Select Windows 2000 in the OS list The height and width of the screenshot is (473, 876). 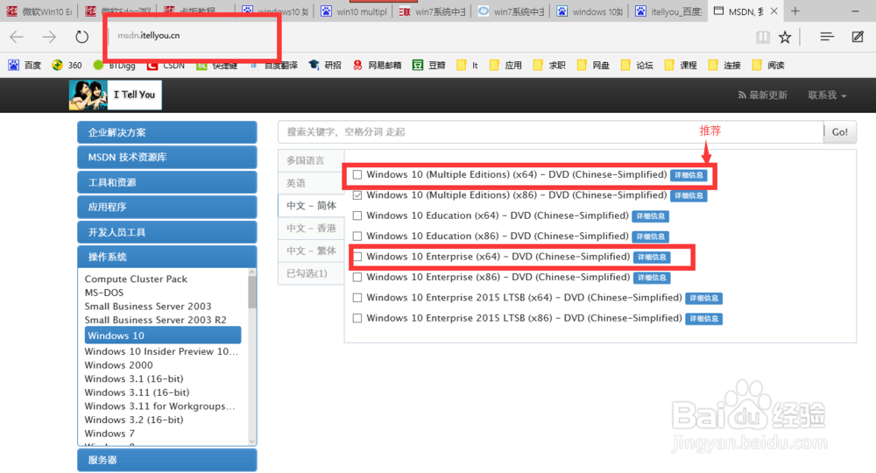(x=118, y=365)
